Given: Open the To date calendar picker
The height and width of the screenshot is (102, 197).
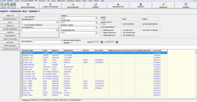Looking at the screenshot, I should [x=117, y=42].
